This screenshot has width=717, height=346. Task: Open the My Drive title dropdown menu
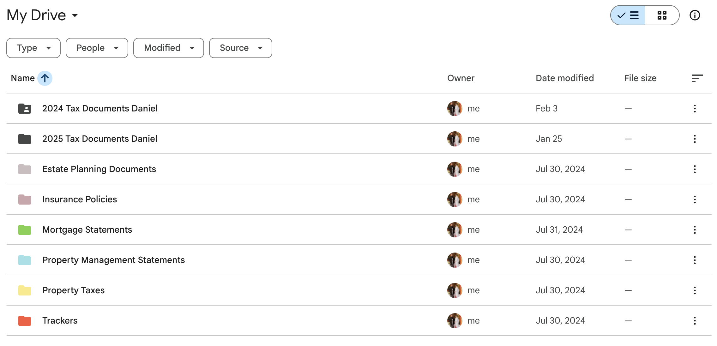pyautogui.click(x=75, y=15)
